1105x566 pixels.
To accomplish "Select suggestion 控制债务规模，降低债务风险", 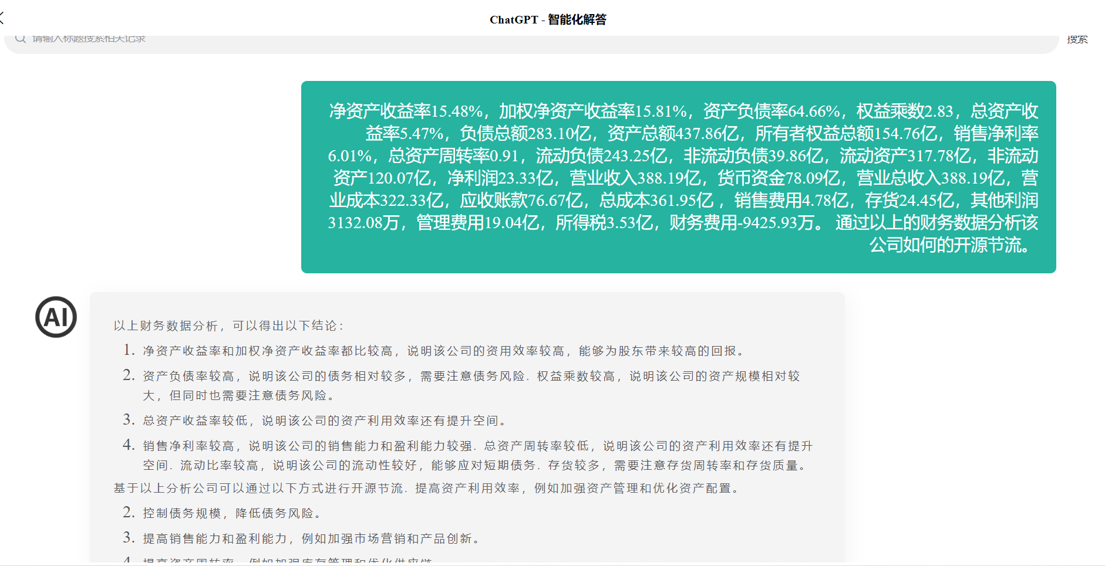I will tap(232, 513).
